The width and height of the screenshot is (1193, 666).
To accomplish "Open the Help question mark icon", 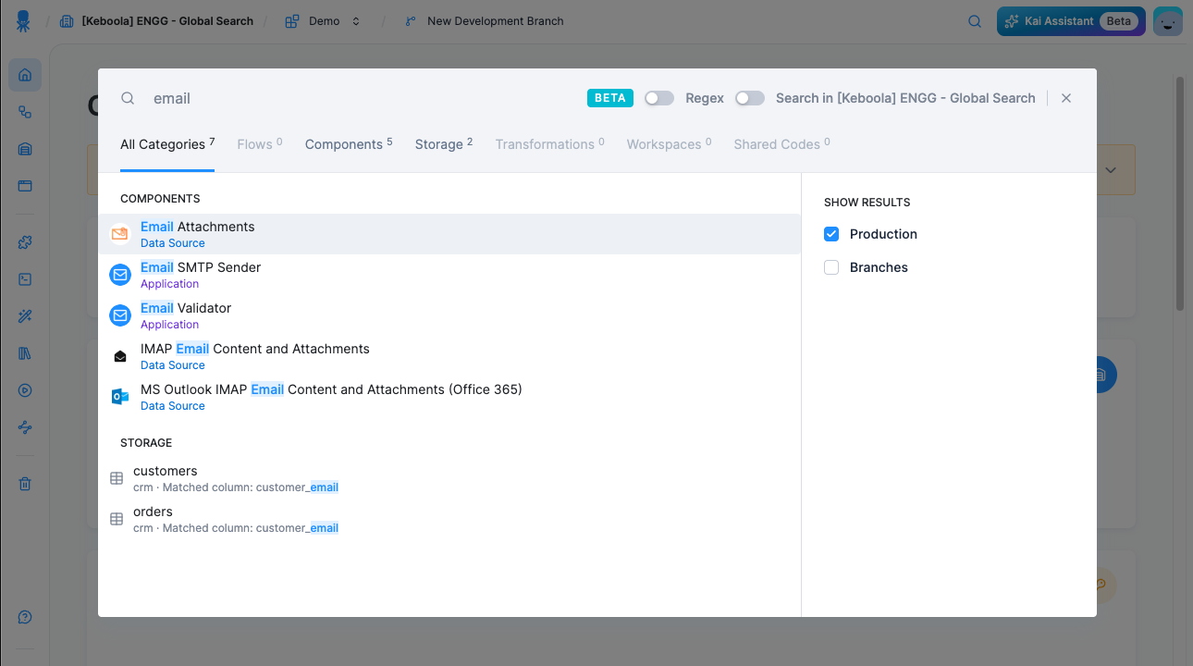I will click(25, 617).
